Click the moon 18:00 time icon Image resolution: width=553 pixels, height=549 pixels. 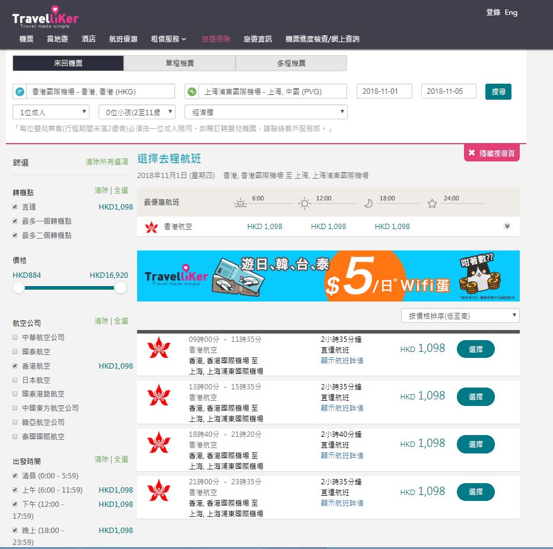point(368,203)
